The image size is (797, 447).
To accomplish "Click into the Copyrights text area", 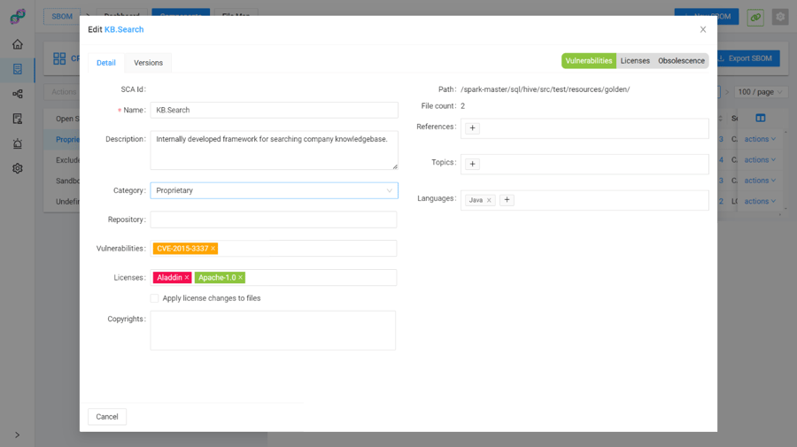I will (273, 330).
